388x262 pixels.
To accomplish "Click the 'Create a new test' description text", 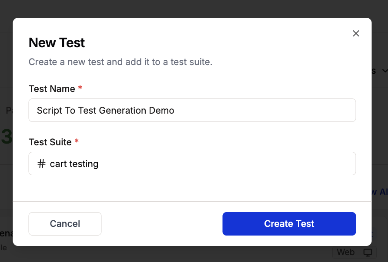I will pos(120,62).
